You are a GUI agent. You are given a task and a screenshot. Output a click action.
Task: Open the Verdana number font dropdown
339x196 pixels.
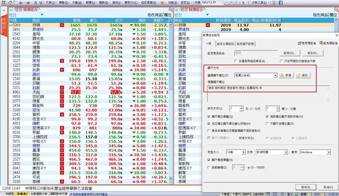(328, 152)
